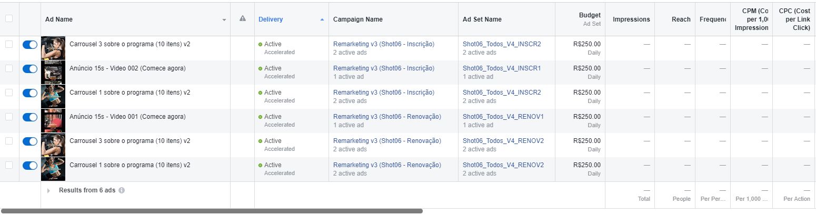Expand the Results from 6 ads row
This screenshot has height=215, width=816.
coord(49,191)
